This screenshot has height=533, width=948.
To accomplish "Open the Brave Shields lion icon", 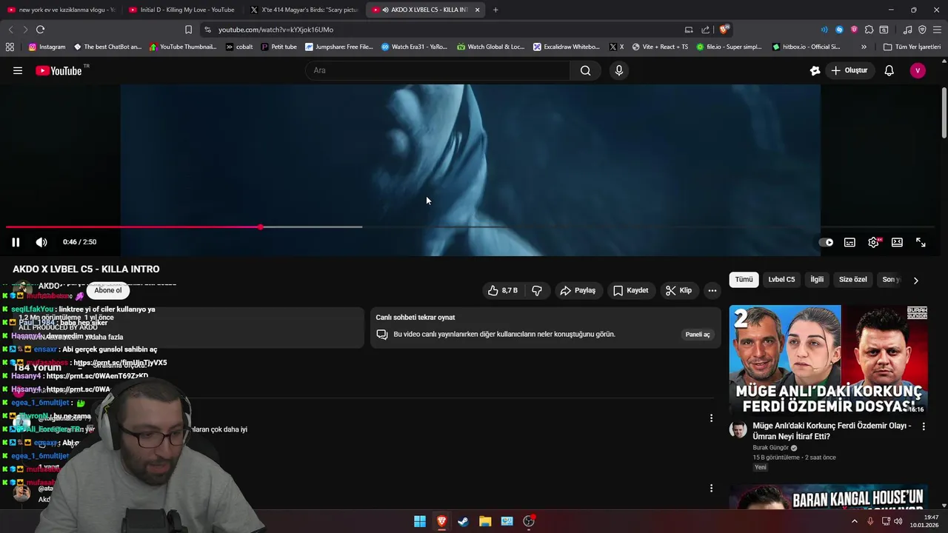I will coord(724,30).
